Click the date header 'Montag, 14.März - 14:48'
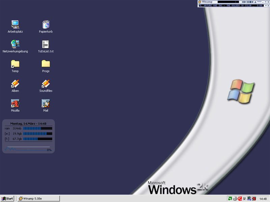This screenshot has height=202, width=270. coord(28,124)
